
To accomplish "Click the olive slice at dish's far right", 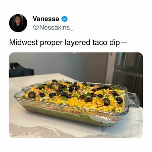I will pos(119,100).
